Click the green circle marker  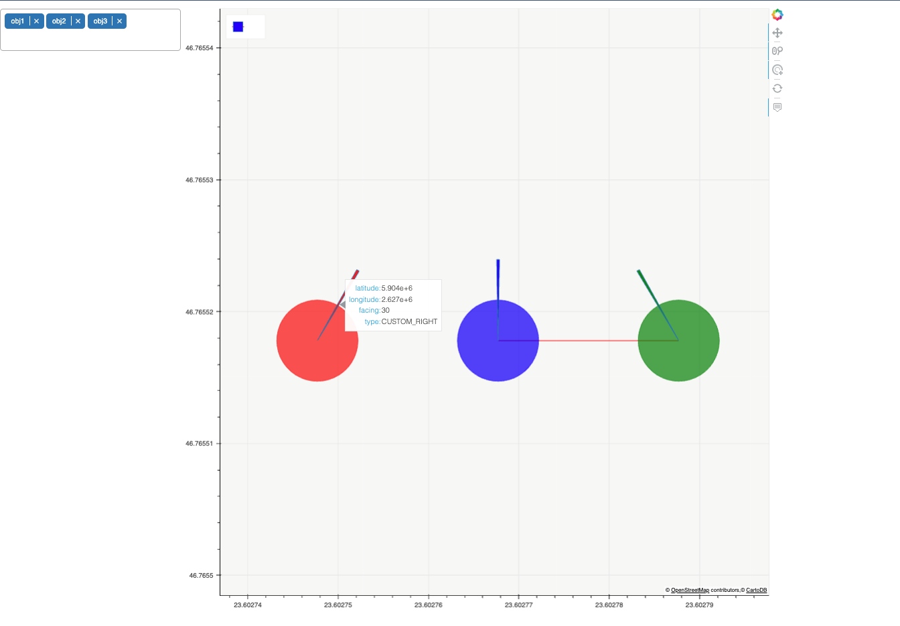[x=678, y=340]
